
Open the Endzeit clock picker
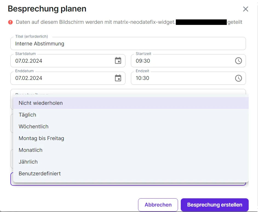[238, 78]
